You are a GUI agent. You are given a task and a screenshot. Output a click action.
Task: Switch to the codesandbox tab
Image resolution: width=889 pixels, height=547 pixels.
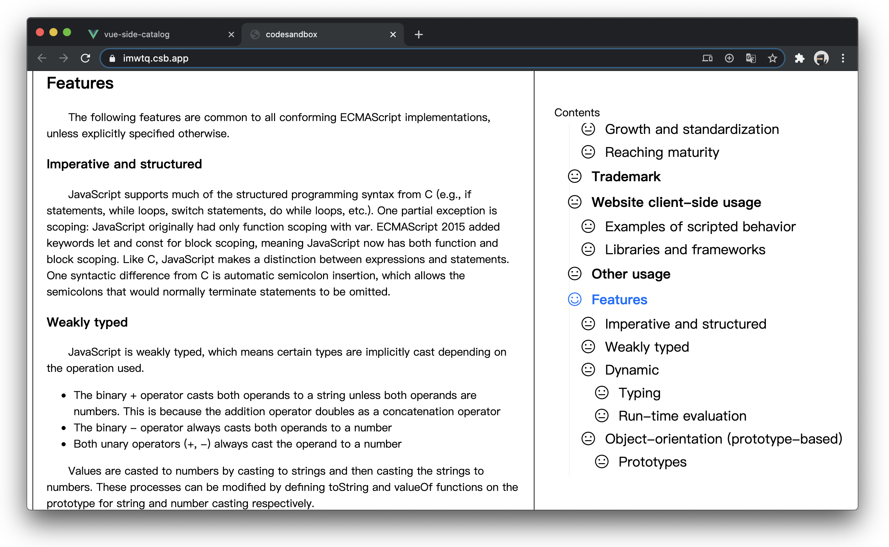click(x=322, y=34)
